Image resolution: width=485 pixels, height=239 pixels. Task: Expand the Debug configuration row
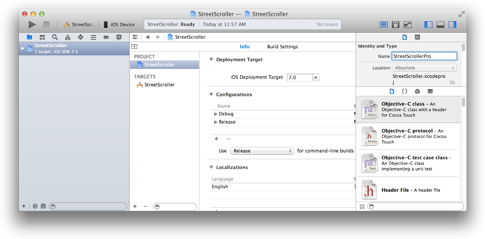pyautogui.click(x=216, y=114)
